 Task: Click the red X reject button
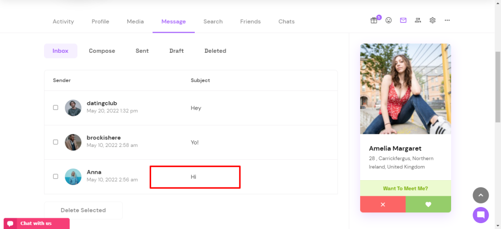pos(383,205)
